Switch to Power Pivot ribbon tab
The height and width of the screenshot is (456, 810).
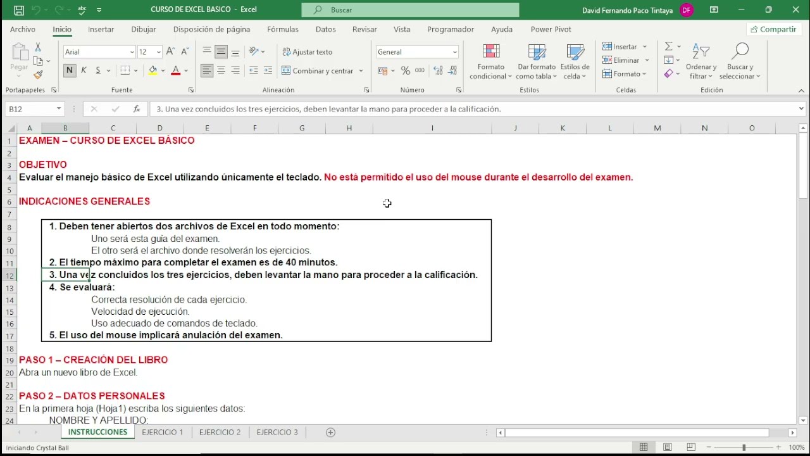551,29
